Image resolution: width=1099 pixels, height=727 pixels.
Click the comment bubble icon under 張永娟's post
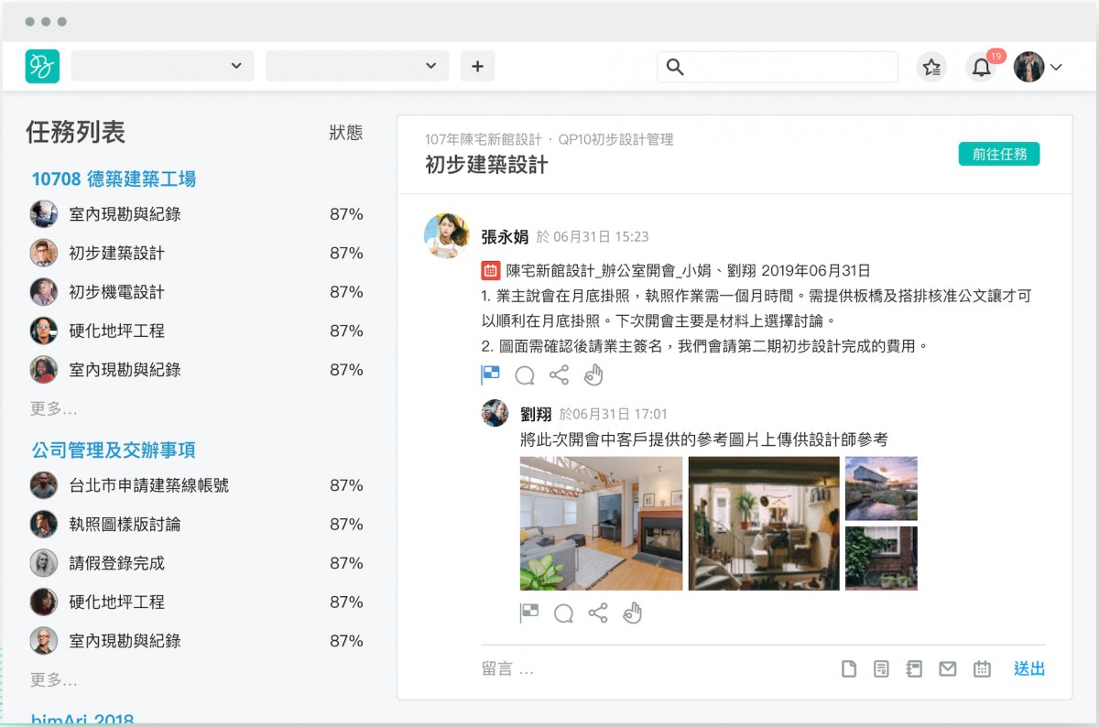[x=525, y=374]
